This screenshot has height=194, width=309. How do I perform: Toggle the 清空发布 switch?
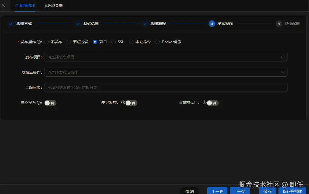pos(50,103)
